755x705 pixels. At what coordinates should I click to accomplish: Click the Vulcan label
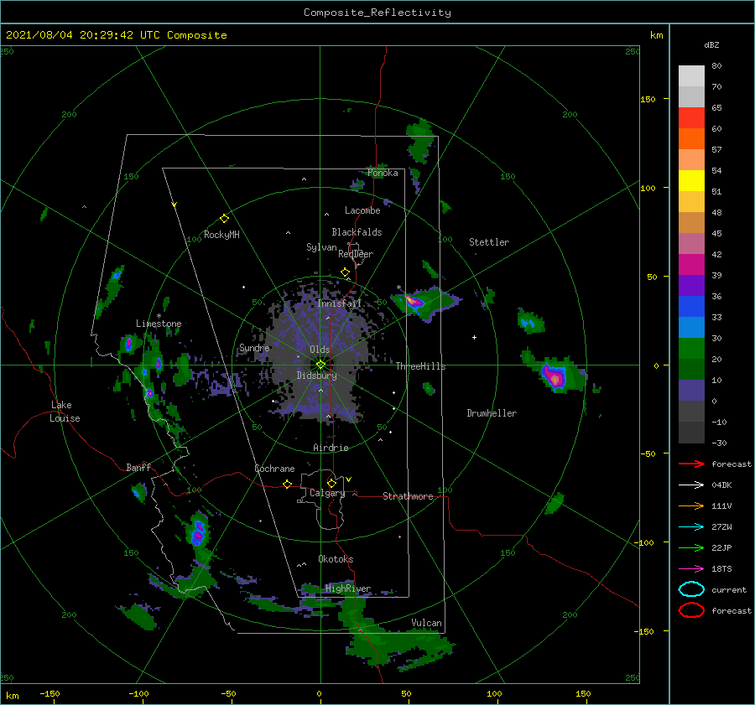click(x=426, y=623)
